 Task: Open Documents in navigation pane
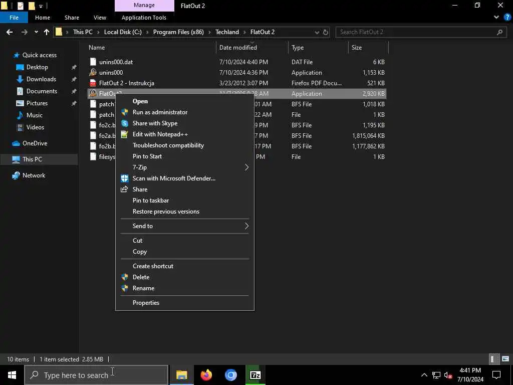pyautogui.click(x=42, y=91)
